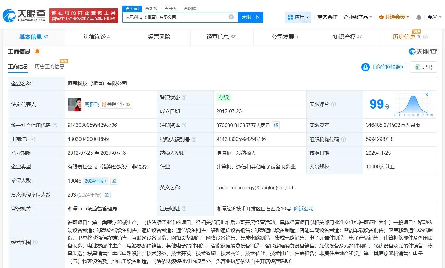
Task: Click the crown icon on 开通会员
Action: (381, 17)
